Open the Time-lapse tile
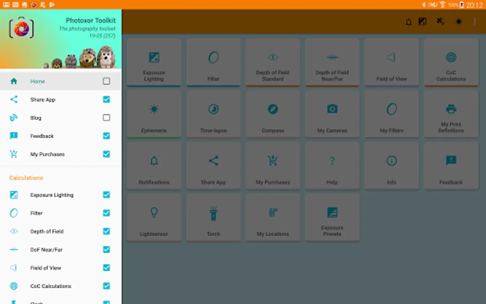Viewport: 486px width, 304px height. click(213, 114)
